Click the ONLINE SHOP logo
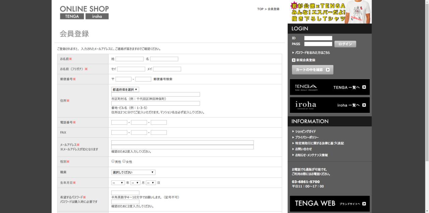Screen dimensions: 429x213 pos(84,9)
